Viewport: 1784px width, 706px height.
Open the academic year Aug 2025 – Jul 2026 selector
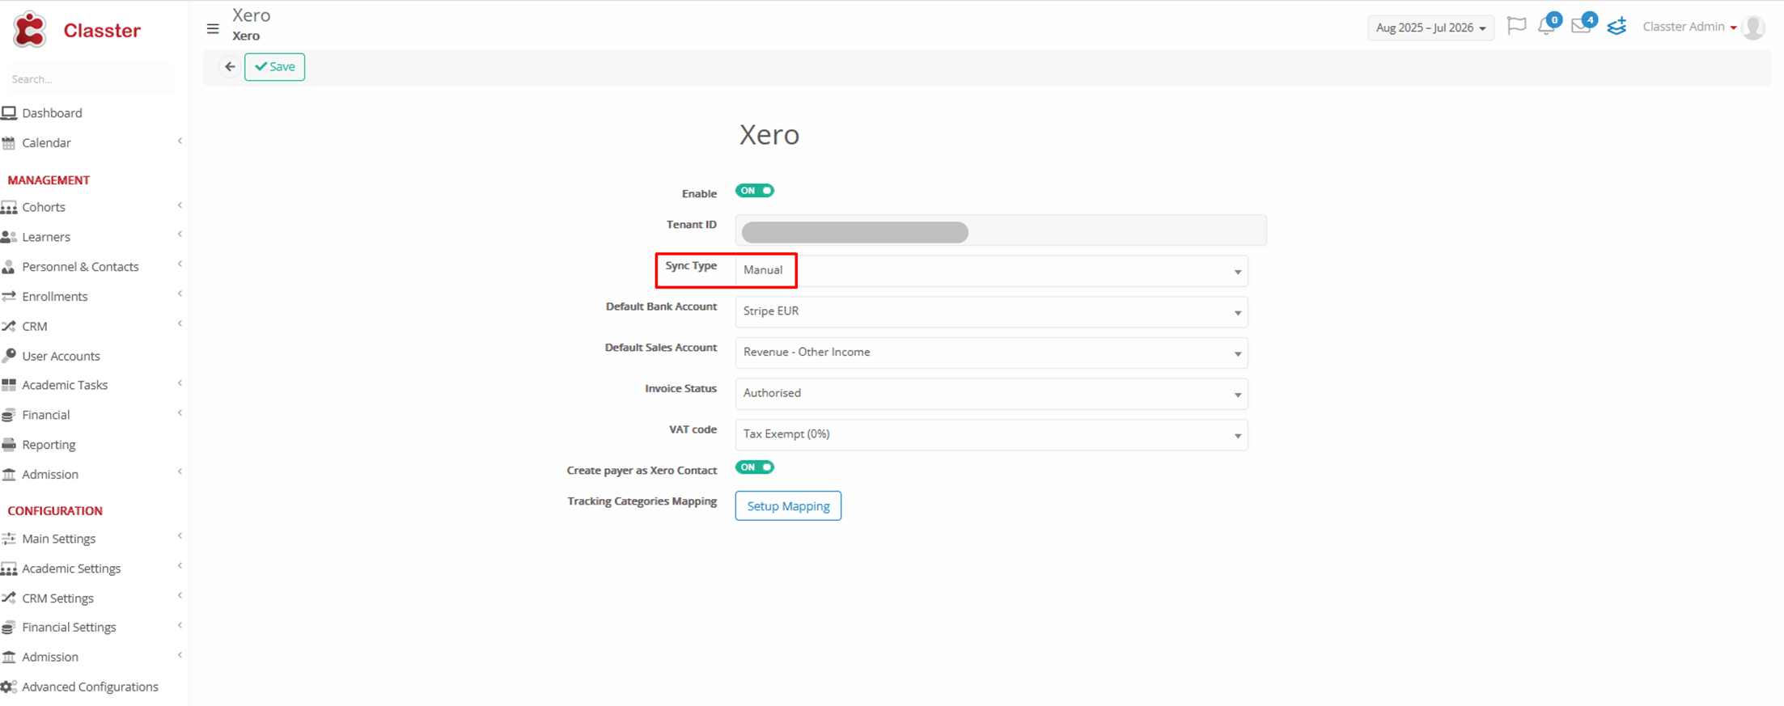pos(1430,27)
